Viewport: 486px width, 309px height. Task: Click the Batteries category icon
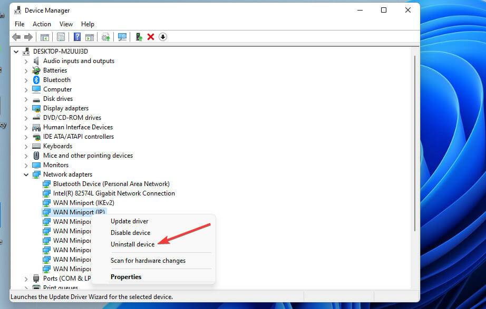tap(36, 70)
